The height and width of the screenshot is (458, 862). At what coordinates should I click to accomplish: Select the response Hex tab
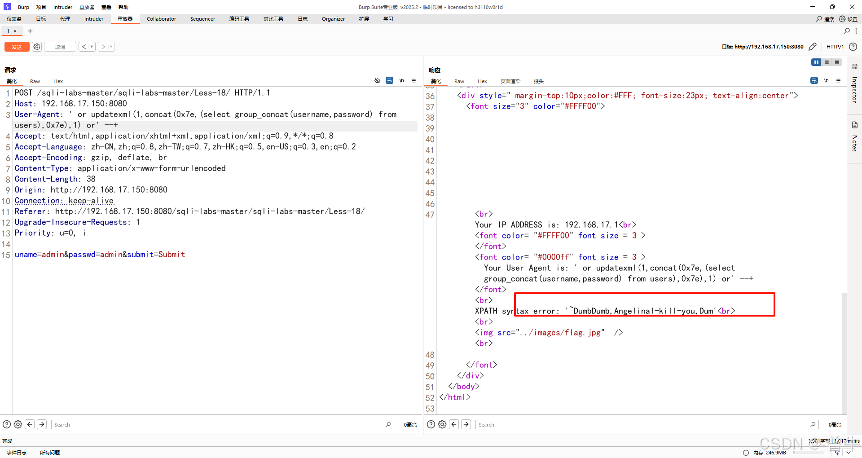pyautogui.click(x=483, y=81)
